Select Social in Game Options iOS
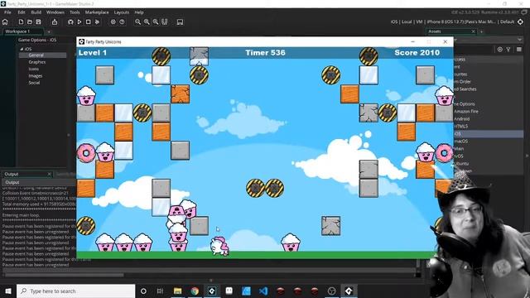This screenshot has width=530, height=298. click(34, 83)
